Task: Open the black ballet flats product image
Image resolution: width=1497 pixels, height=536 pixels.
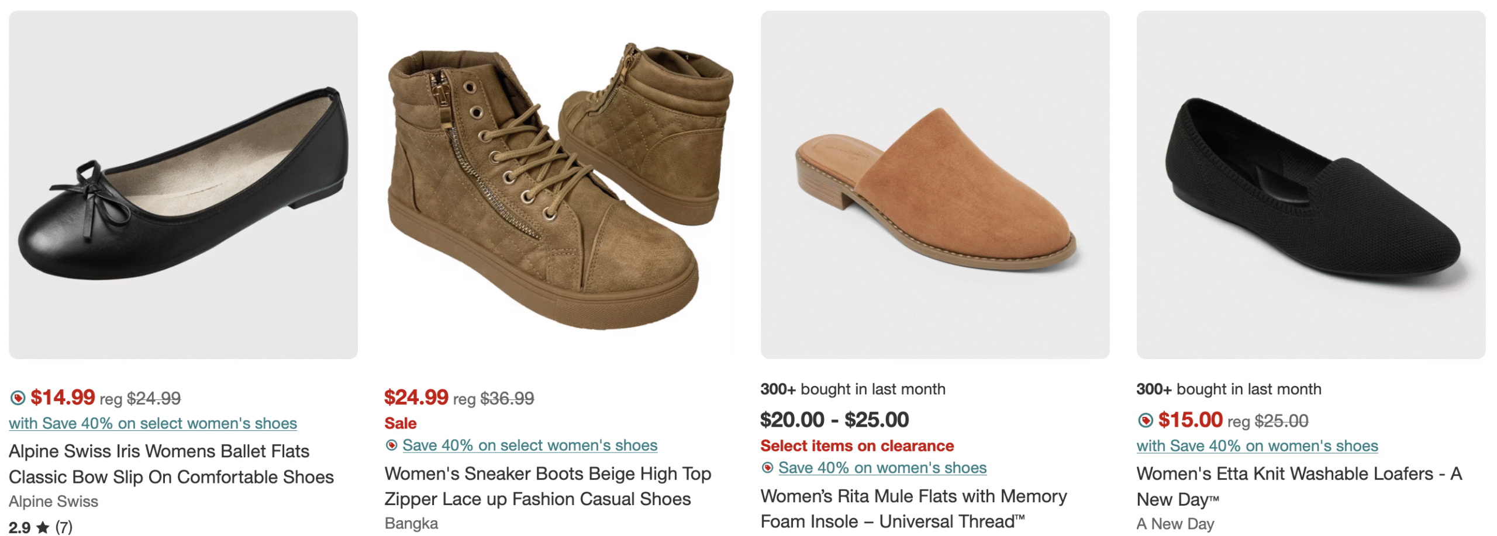Action: [183, 185]
